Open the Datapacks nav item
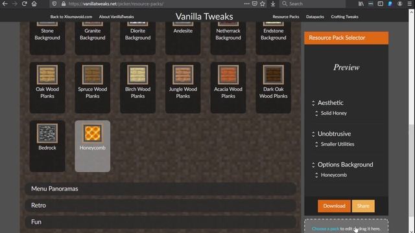 tap(315, 17)
